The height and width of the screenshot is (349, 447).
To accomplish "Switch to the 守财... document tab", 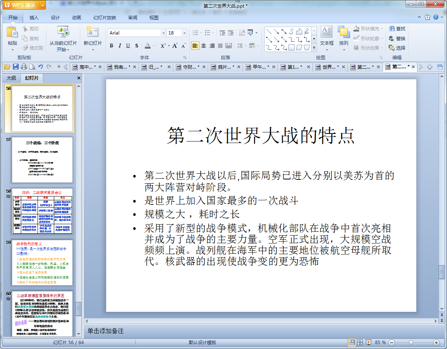I will click(x=191, y=67).
